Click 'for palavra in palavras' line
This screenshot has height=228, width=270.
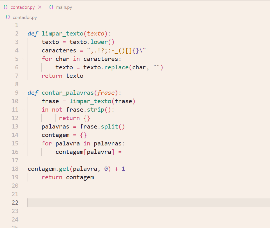83,143
